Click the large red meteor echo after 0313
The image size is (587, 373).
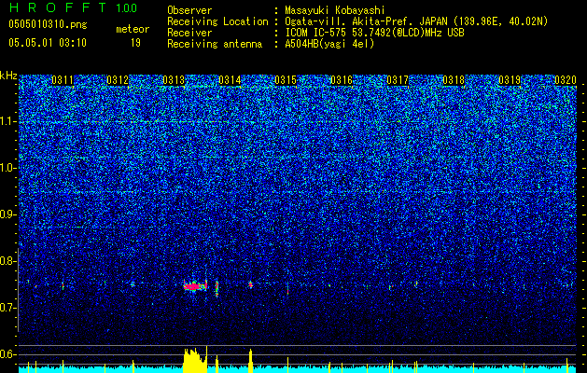pyautogui.click(x=195, y=286)
